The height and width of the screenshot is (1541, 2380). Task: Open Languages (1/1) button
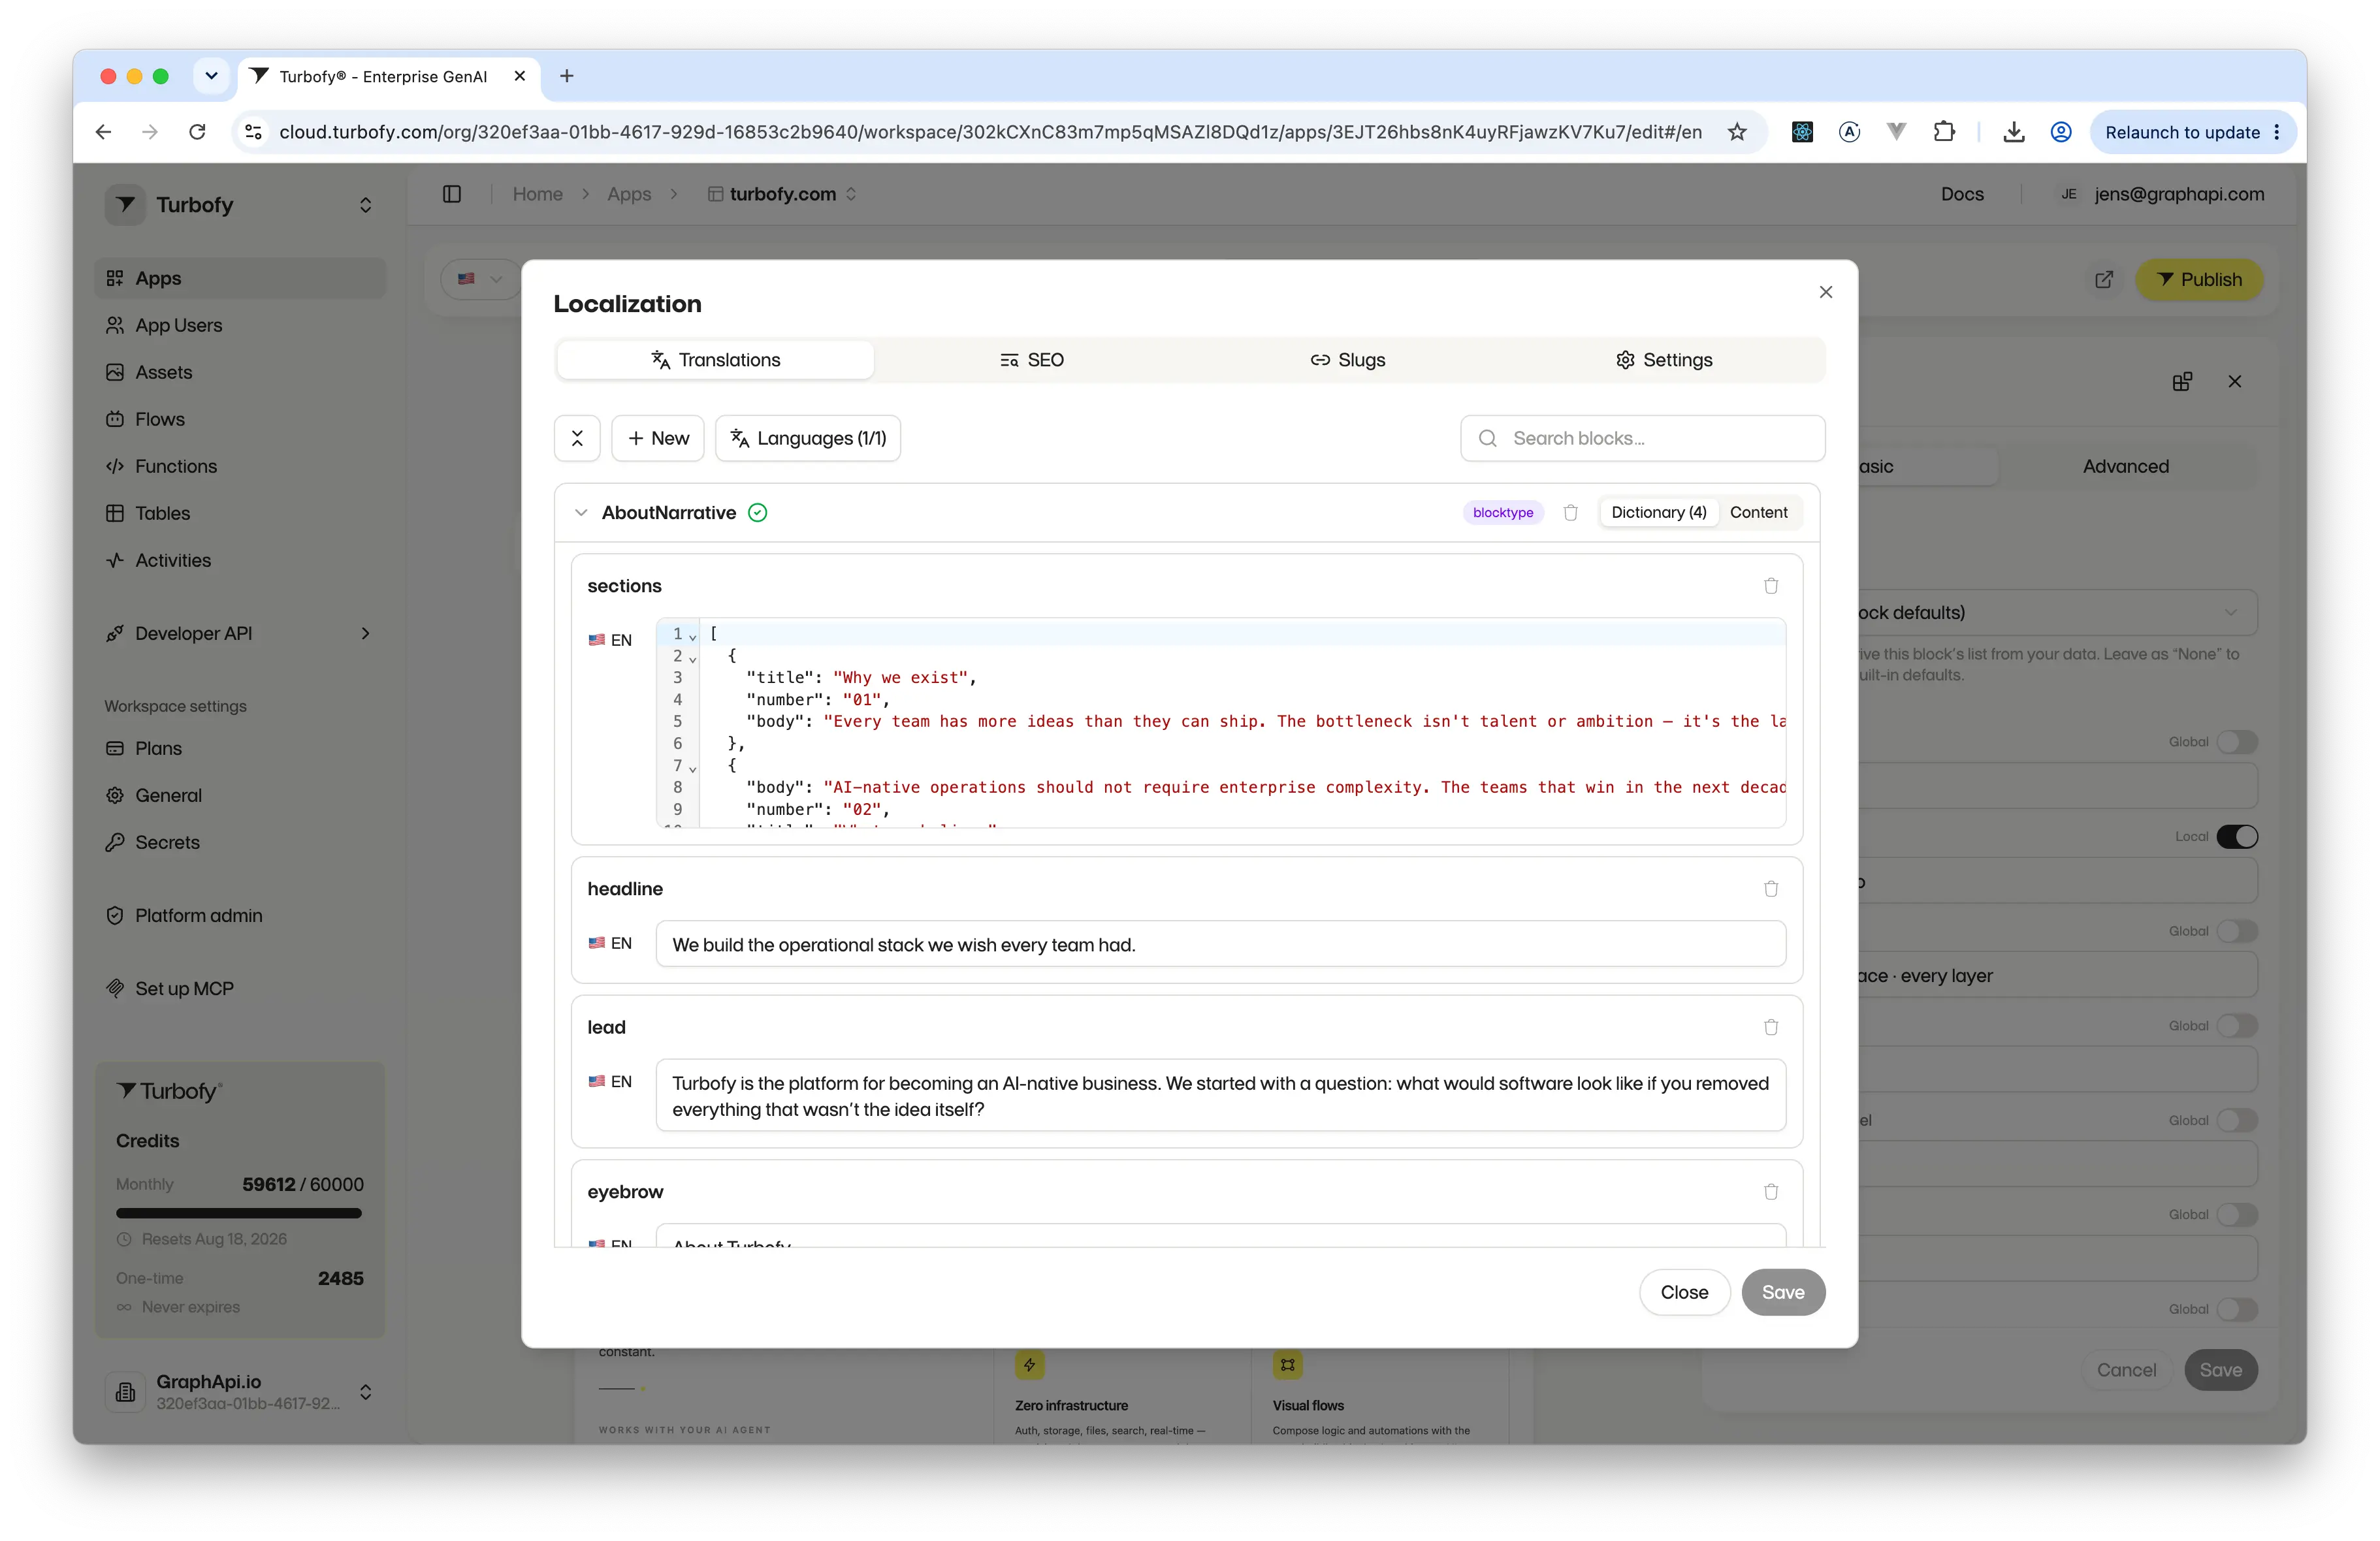[808, 438]
